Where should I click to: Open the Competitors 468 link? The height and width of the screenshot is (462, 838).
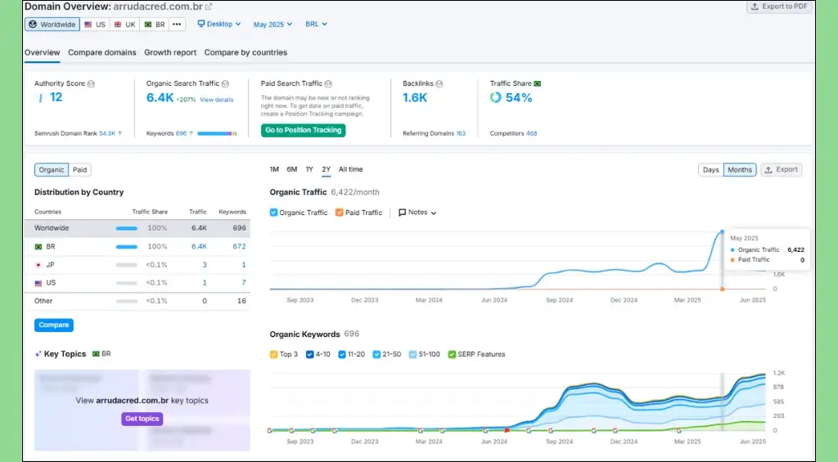click(x=531, y=133)
